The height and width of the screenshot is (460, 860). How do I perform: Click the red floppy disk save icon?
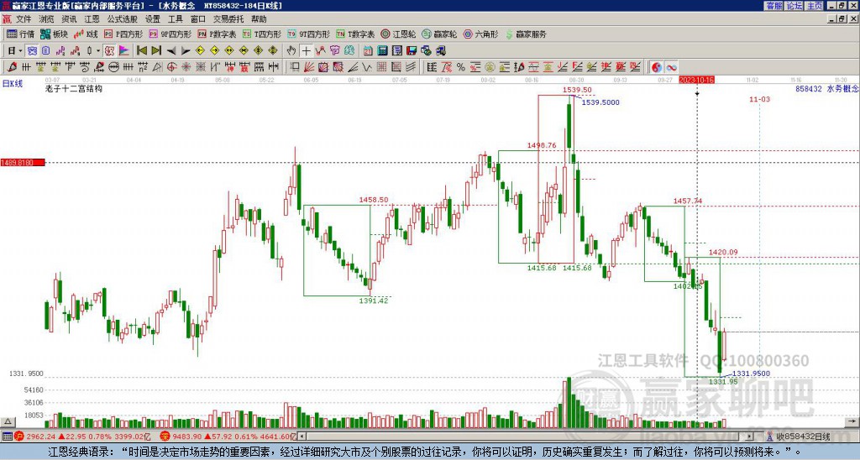[412, 50]
